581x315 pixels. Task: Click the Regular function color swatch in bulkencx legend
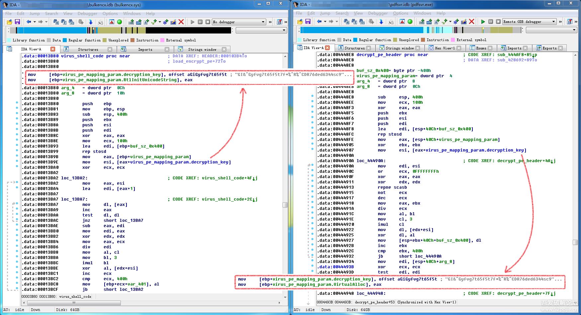tap(65, 40)
